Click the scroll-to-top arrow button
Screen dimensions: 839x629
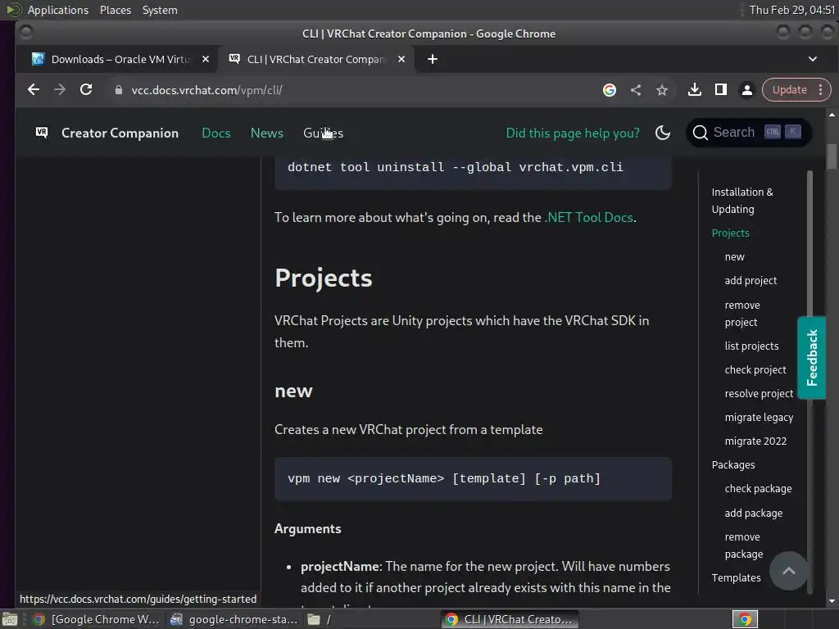point(789,571)
